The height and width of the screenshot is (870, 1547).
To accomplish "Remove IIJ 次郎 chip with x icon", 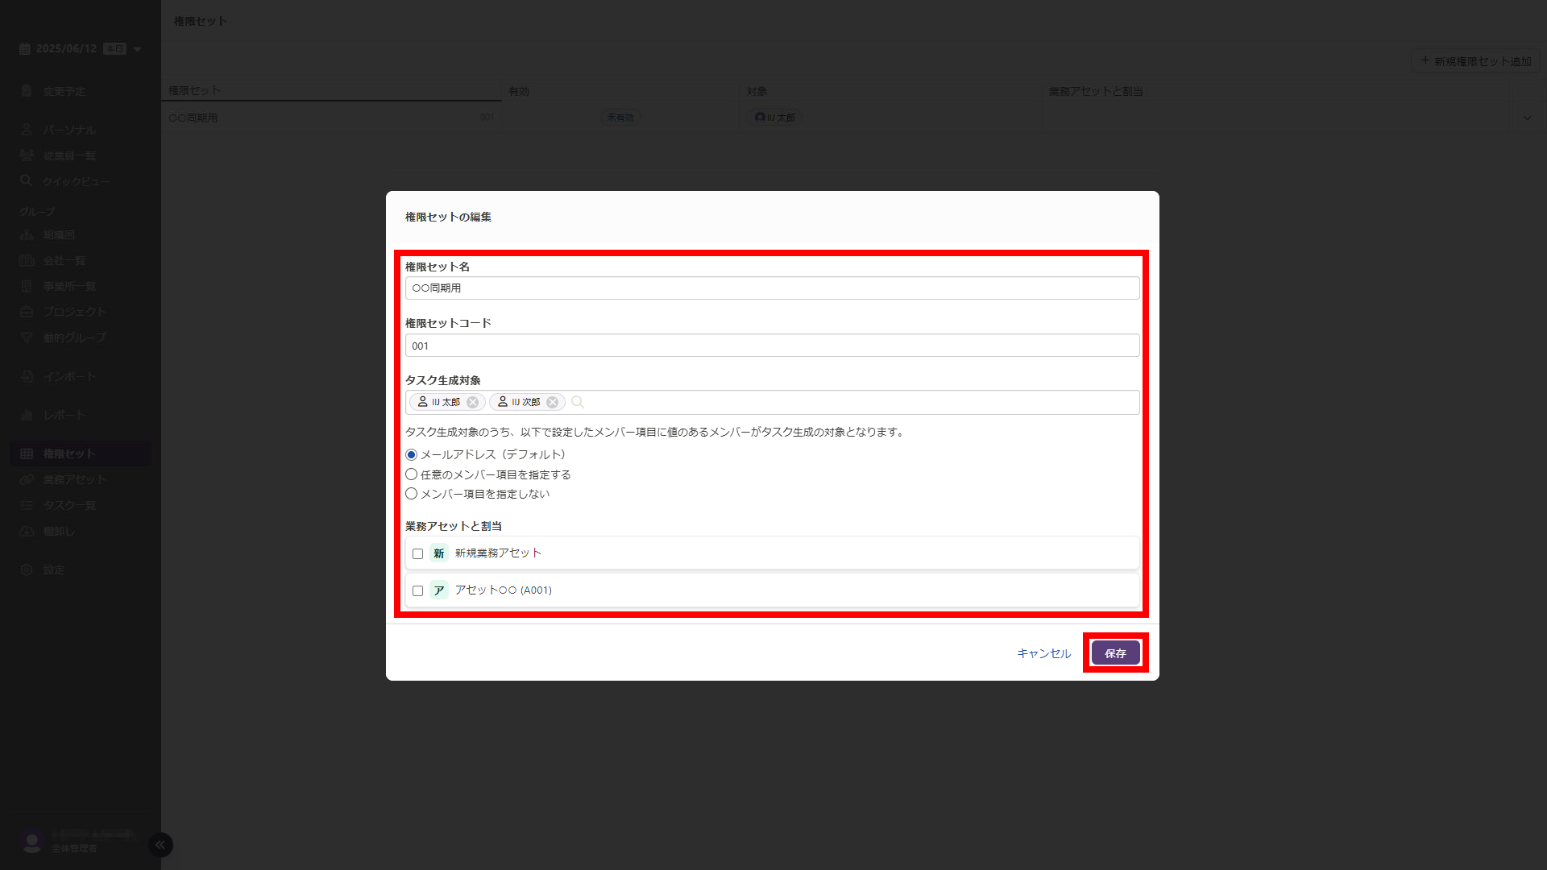I will tap(553, 402).
